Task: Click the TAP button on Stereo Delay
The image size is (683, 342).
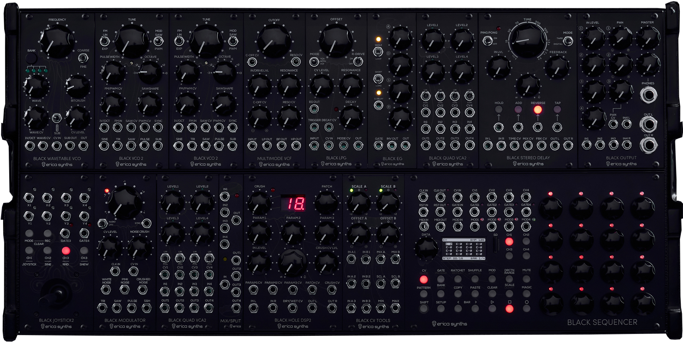Action: click(557, 110)
